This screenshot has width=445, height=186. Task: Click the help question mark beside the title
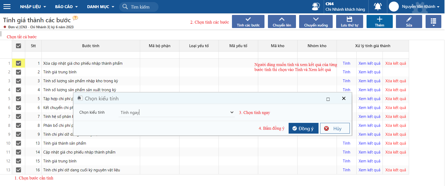point(75,18)
